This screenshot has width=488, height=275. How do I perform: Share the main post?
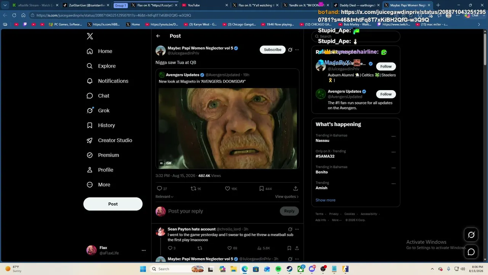click(295, 189)
